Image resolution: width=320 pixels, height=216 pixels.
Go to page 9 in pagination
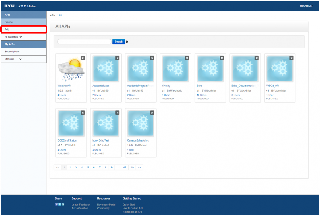[112, 167]
